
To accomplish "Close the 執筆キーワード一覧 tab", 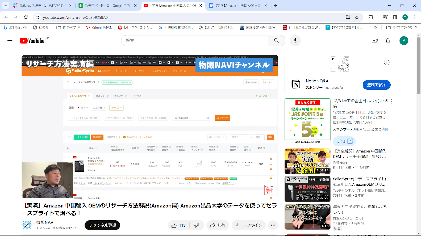I will (x=135, y=6).
